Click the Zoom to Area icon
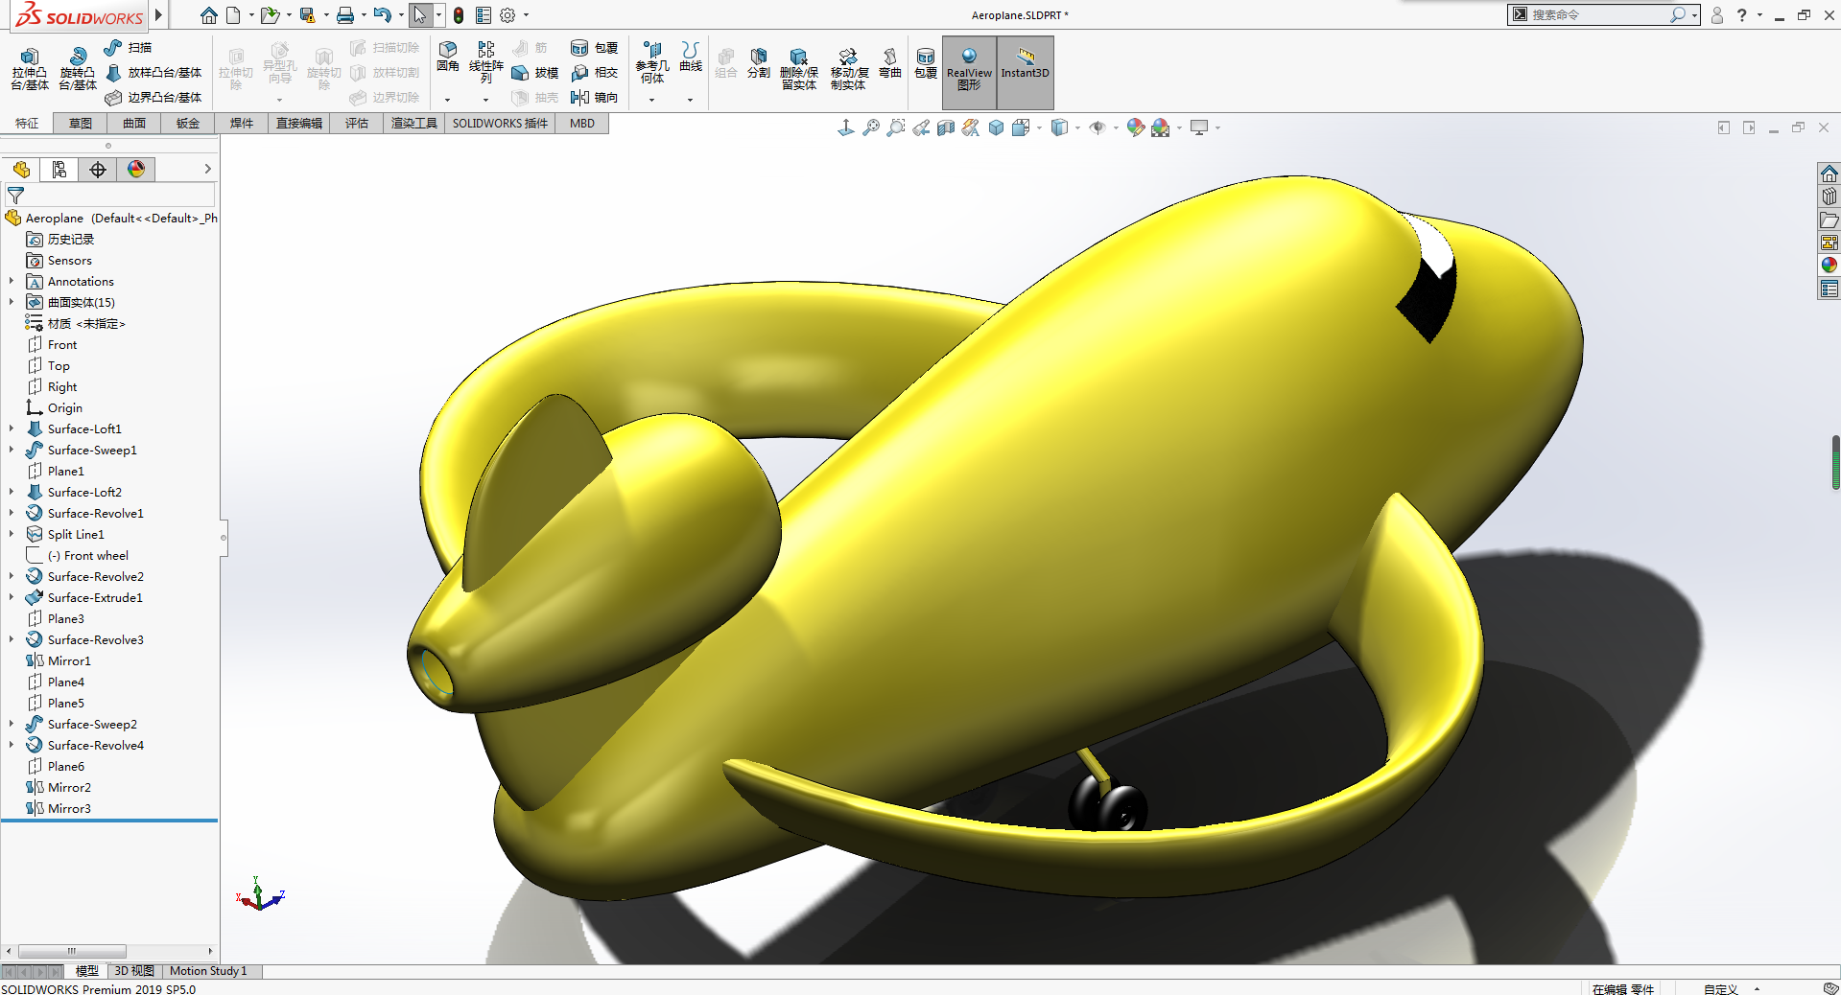Screen dimensions: 1841x995 click(x=896, y=127)
